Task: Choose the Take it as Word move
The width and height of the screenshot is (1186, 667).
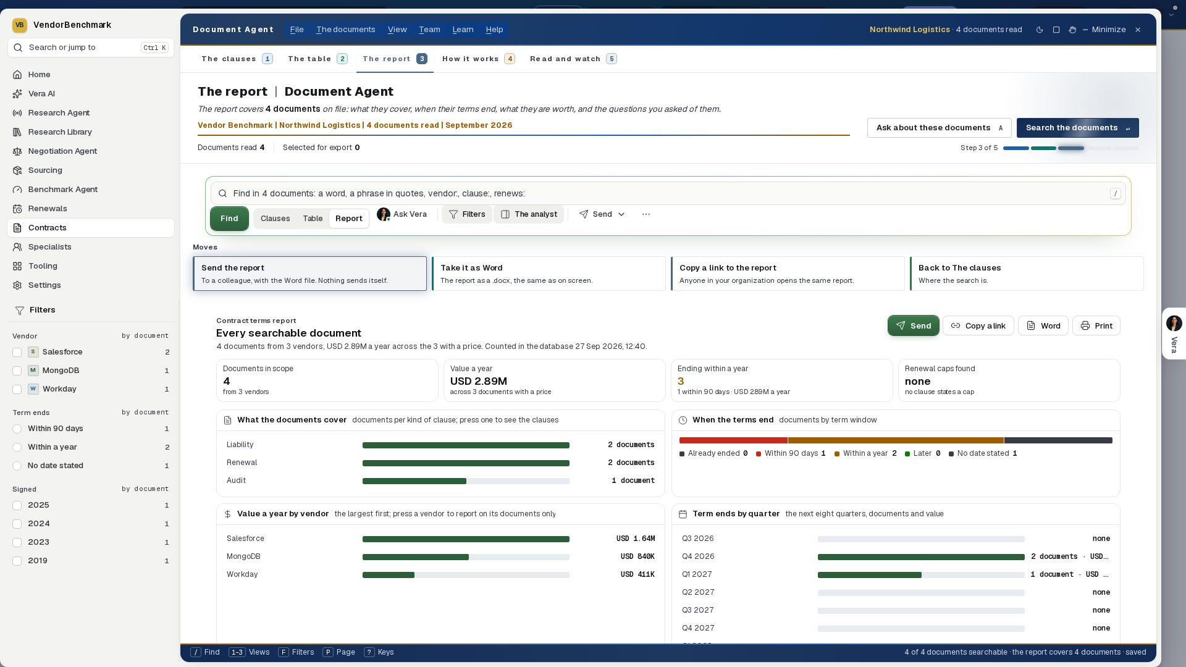Action: pos(549,274)
